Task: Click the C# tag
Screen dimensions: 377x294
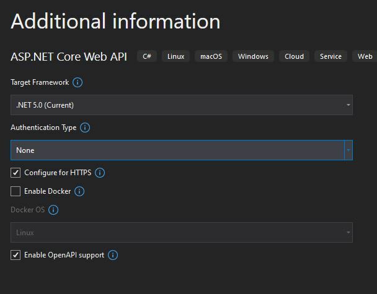Action: click(147, 56)
